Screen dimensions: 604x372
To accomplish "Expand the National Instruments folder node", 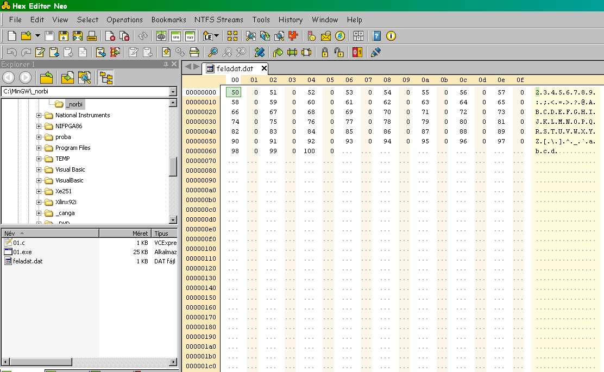I will [x=39, y=115].
